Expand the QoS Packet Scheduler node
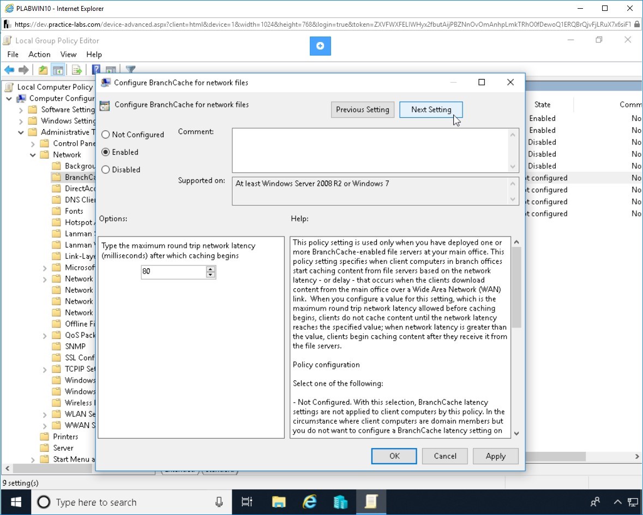Image resolution: width=643 pixels, height=515 pixels. 45,336
